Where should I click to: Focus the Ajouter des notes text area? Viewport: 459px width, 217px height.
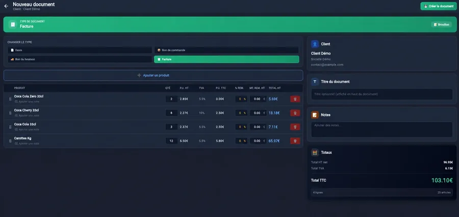pyautogui.click(x=381, y=130)
